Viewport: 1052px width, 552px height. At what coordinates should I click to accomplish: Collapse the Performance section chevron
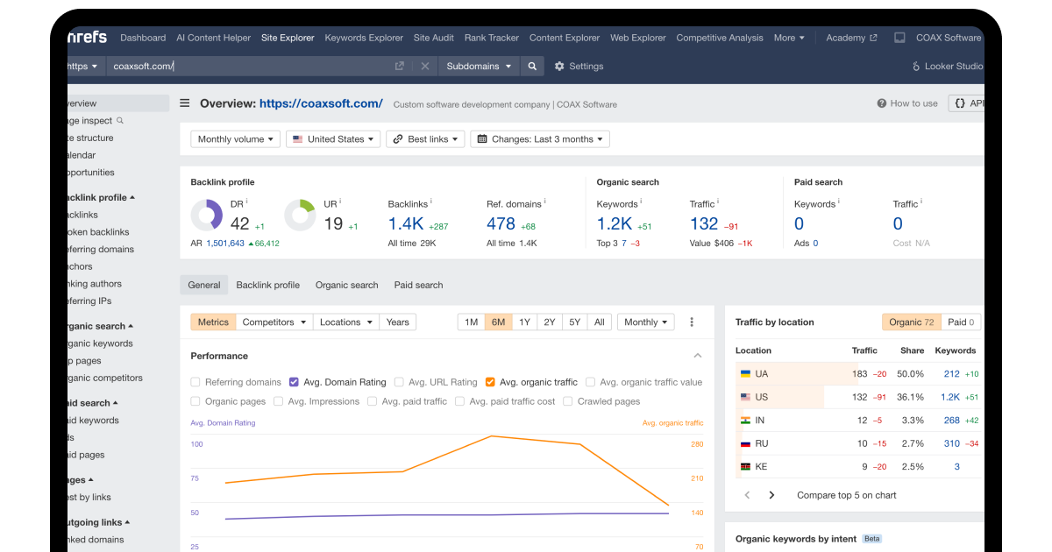coord(698,356)
